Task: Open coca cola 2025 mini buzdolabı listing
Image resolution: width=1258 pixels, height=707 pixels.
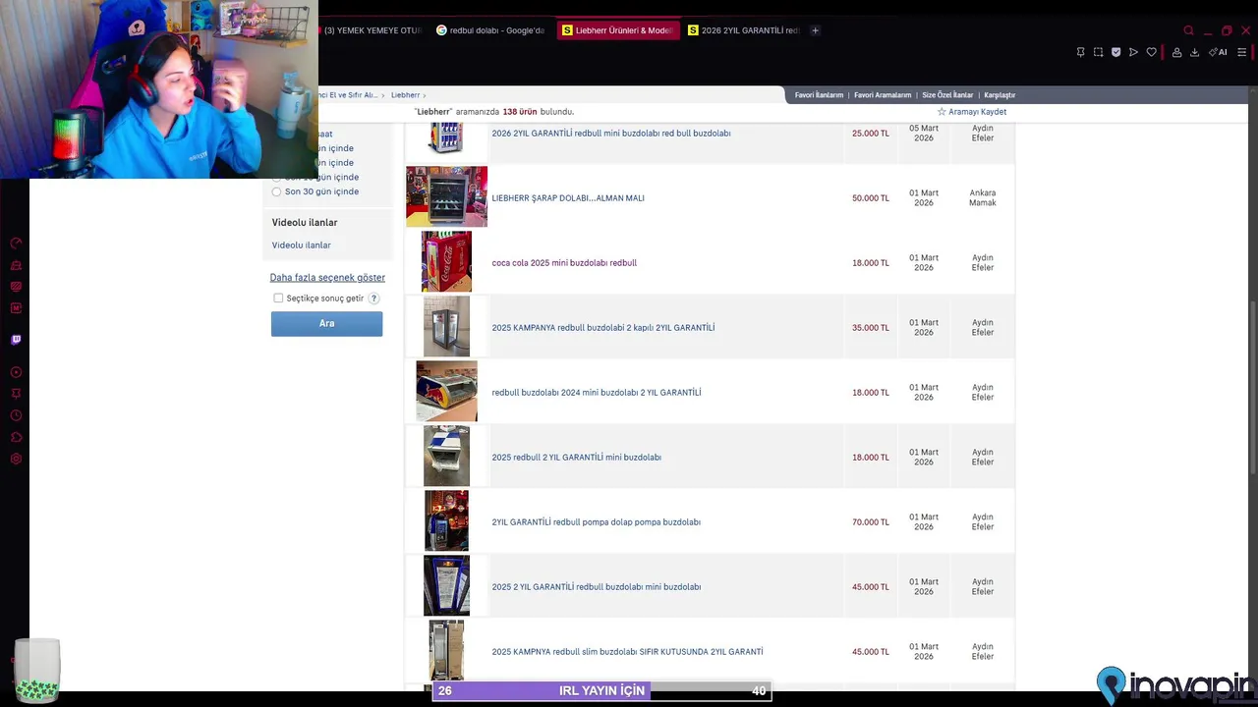Action: coord(564,263)
